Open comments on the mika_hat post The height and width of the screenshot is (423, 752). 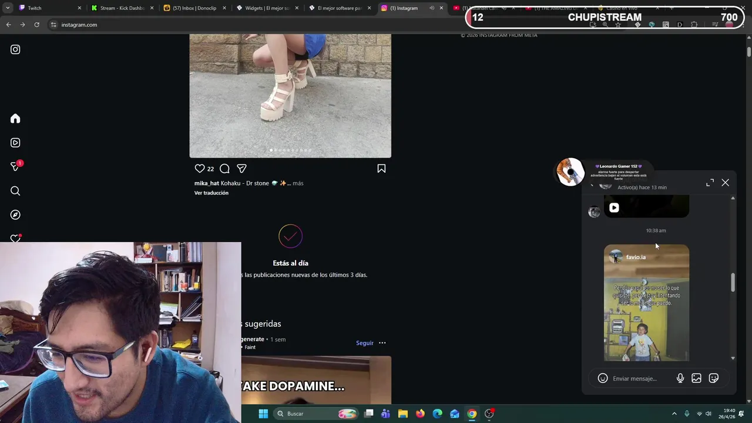tap(224, 169)
